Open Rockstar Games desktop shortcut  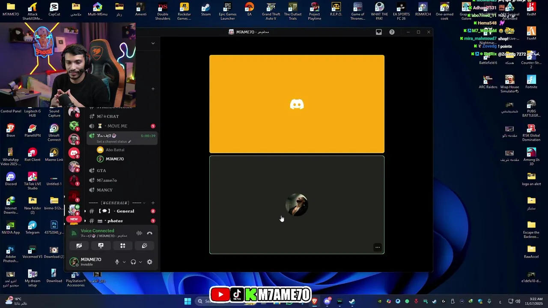coord(184,11)
